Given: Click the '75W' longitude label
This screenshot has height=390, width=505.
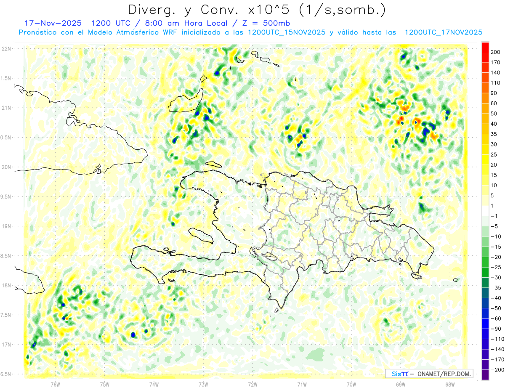Looking at the screenshot, I should click(x=105, y=385).
